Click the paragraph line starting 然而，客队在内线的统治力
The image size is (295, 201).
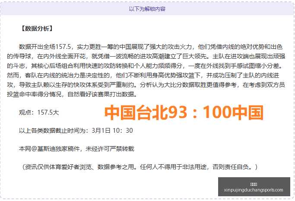(143, 75)
